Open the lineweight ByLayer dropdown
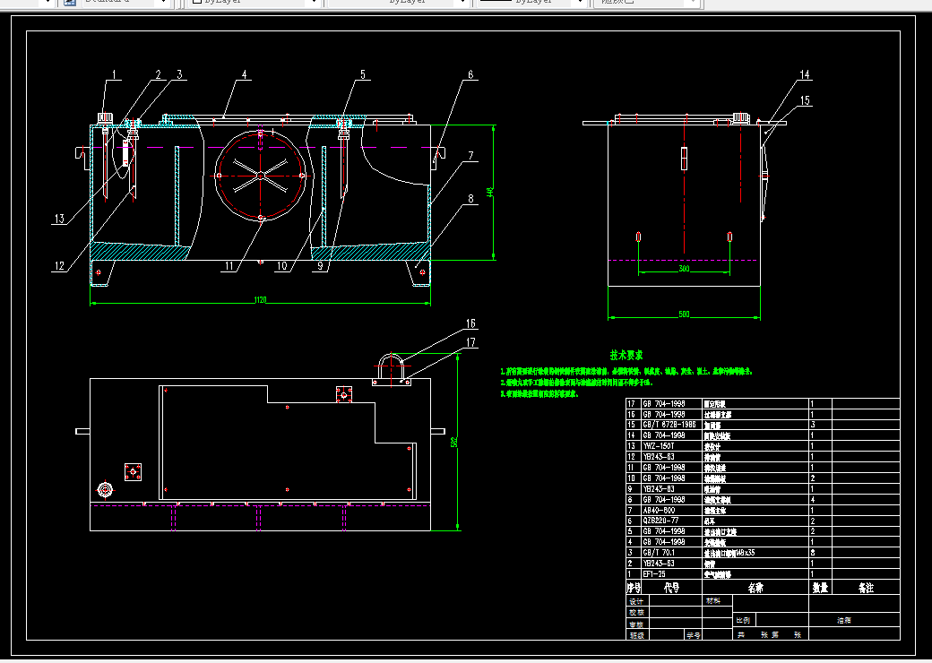The height and width of the screenshot is (663, 932). click(532, 3)
